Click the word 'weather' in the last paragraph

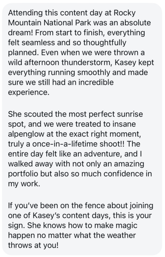pyautogui.click(x=121, y=236)
